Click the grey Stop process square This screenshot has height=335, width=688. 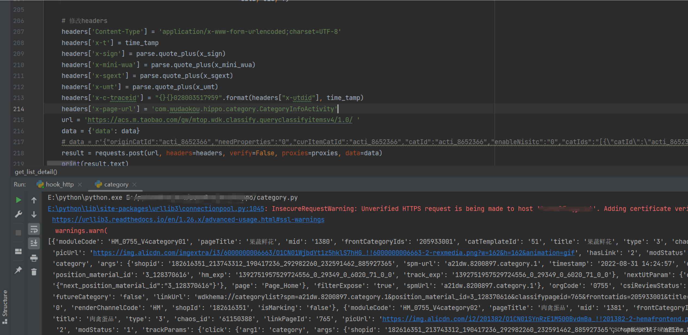(18, 233)
